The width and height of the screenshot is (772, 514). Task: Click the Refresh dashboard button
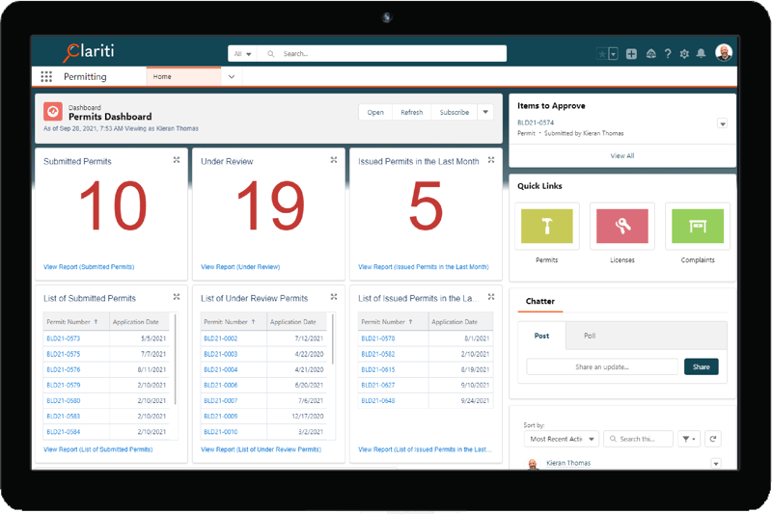pos(412,112)
